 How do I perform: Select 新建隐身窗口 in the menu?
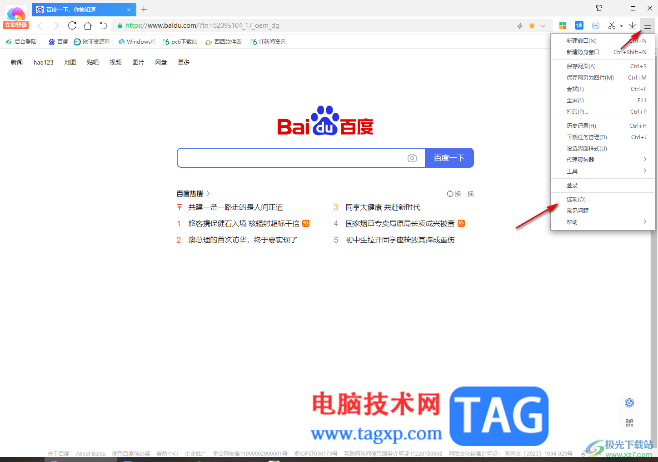click(603, 52)
